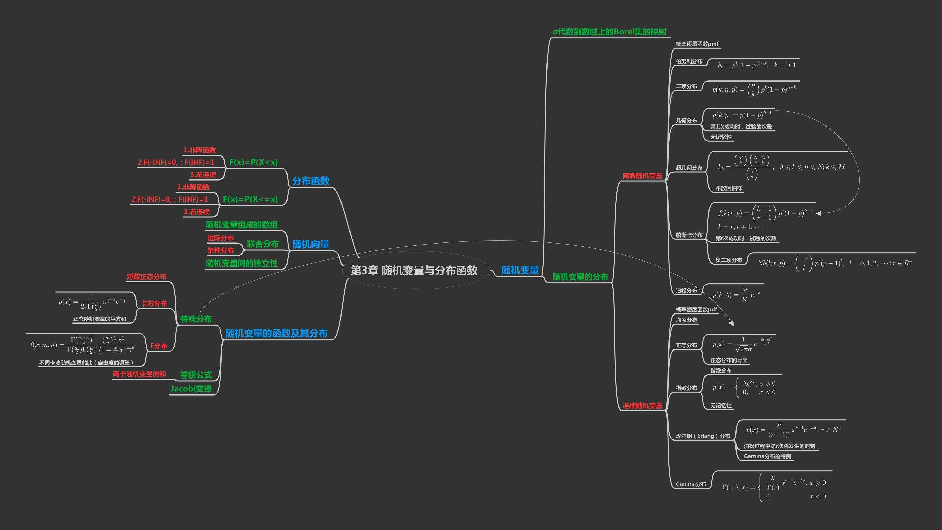942x530 pixels.
Task: Select the Poisson formula p(k;λ)
Action: [x=737, y=294]
